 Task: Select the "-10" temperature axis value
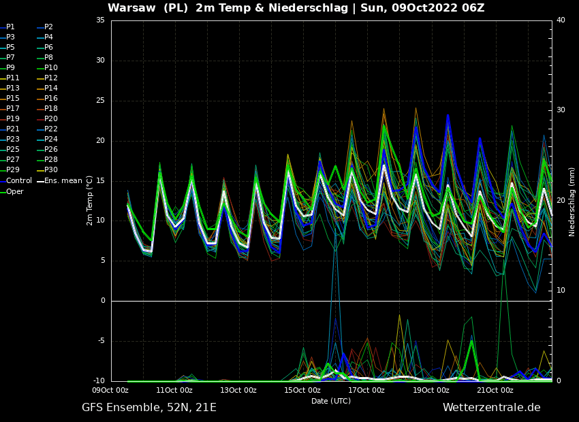[x=98, y=380]
